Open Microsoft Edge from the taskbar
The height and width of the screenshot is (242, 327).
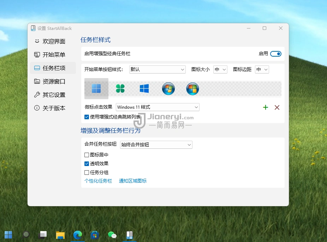[x=78, y=235]
